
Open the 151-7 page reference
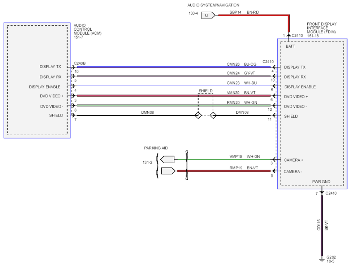pos(78,37)
